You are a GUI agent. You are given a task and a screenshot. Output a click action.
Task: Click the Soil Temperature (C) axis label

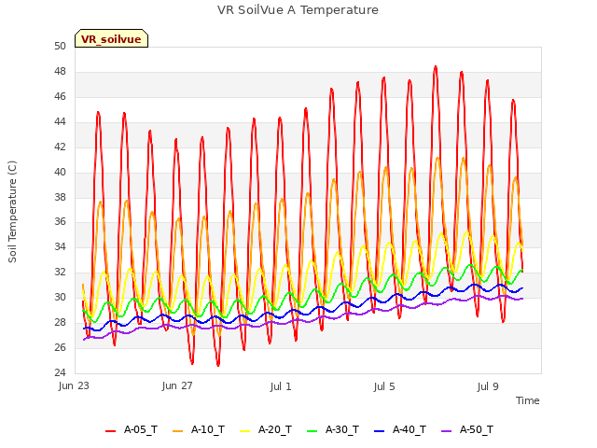pyautogui.click(x=12, y=212)
